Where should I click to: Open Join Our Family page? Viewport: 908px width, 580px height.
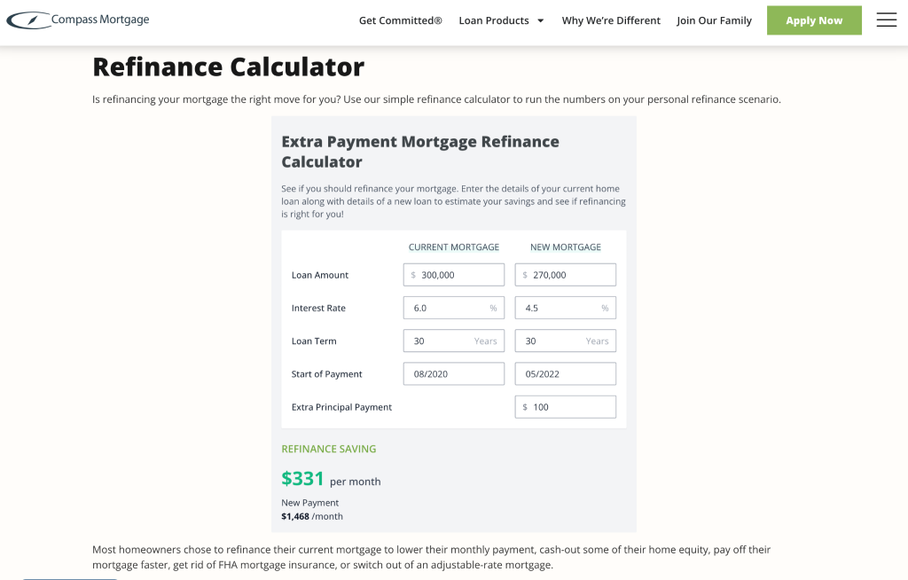pyautogui.click(x=714, y=20)
